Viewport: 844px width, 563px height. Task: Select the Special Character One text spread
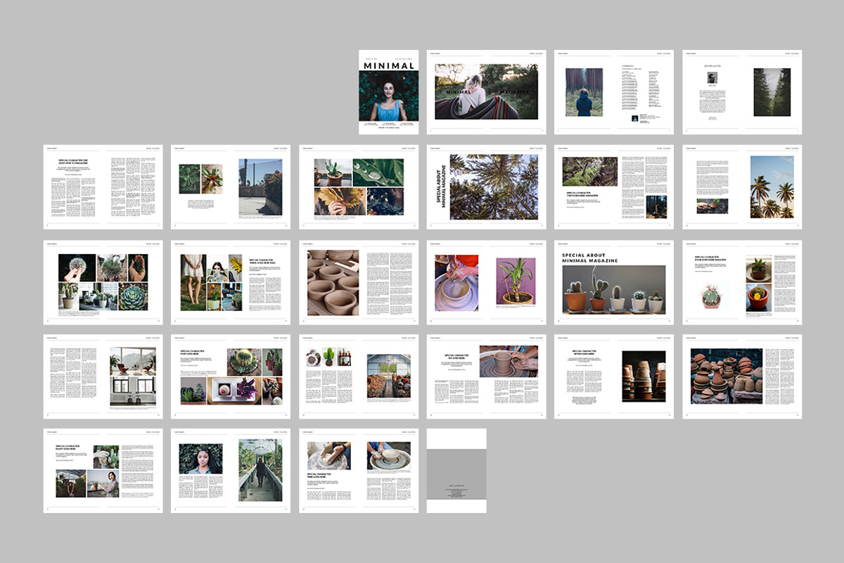(103, 186)
